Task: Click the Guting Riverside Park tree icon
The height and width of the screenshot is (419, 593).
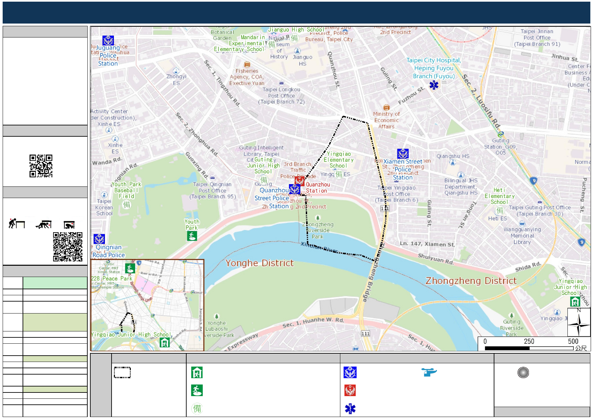Action: click(x=512, y=315)
